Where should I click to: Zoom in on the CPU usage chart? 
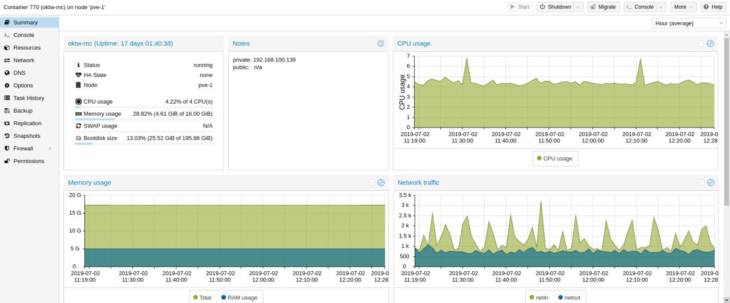point(711,43)
